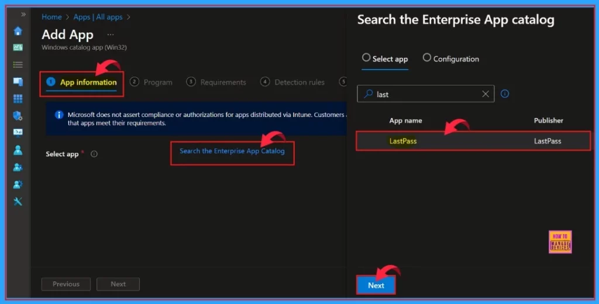The height and width of the screenshot is (304, 599).
Task: Click the info icon beside the search box
Action: click(505, 94)
